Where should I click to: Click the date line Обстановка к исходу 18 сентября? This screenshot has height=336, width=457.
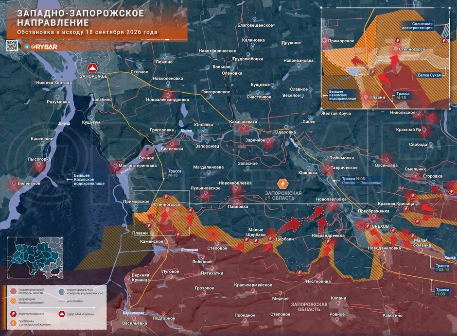pos(87,33)
